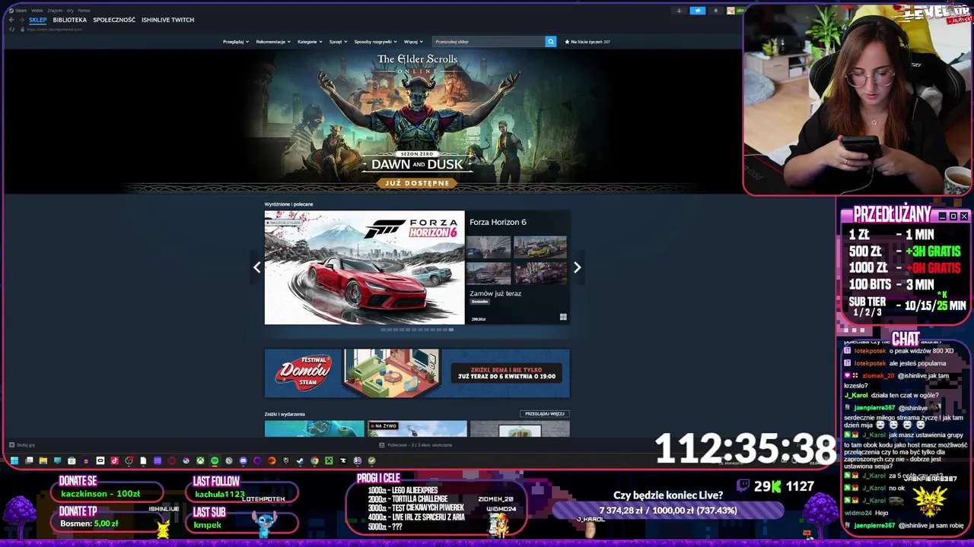This screenshot has height=547, width=974.
Task: Open Opera GX from the taskbar
Action: (x=172, y=460)
